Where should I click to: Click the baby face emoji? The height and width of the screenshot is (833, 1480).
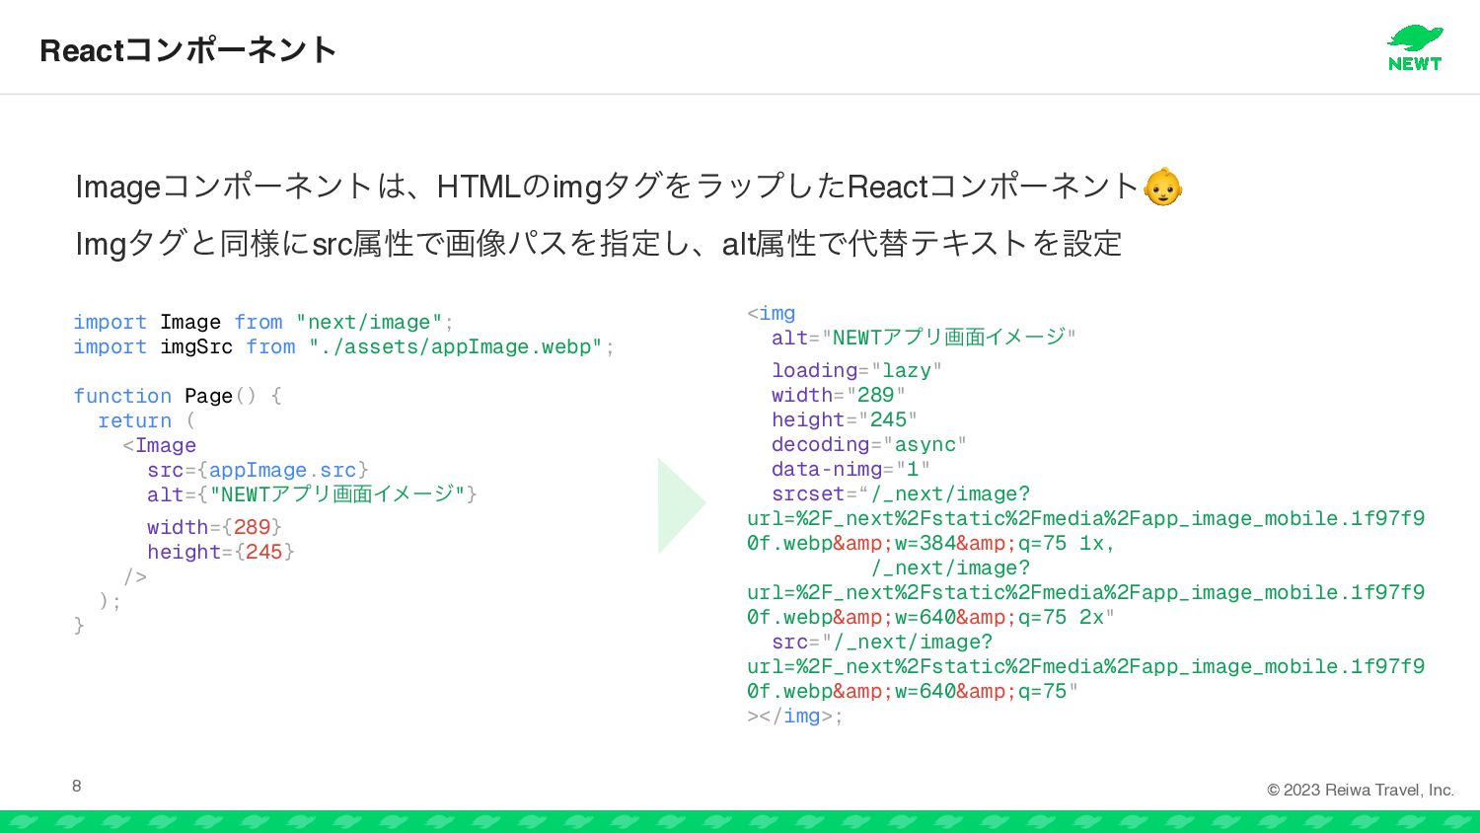pos(1162,187)
